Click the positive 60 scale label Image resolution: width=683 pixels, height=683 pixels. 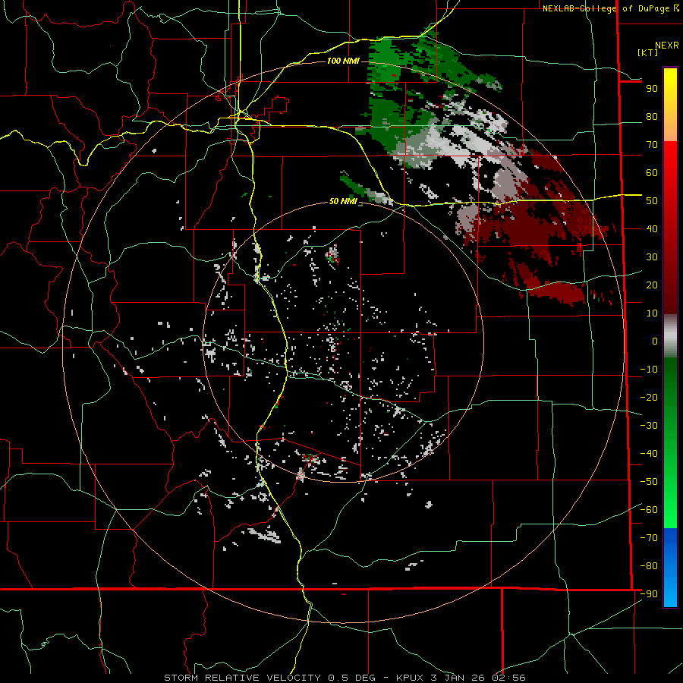click(x=652, y=173)
